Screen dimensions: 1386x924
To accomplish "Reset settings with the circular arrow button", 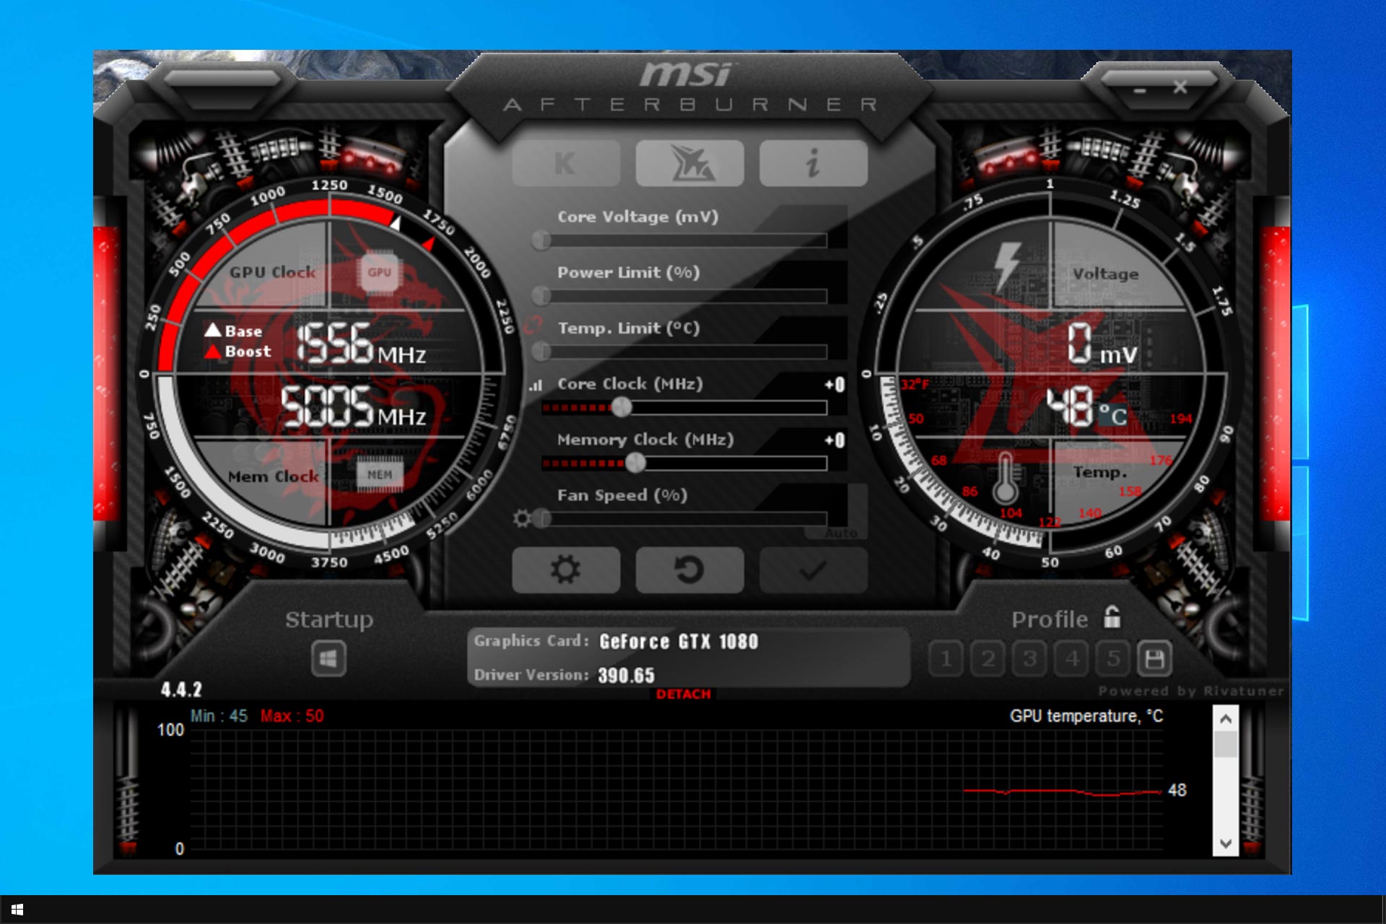I will [x=689, y=570].
